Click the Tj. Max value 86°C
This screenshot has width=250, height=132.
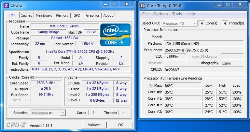pyautogui.click(x=183, y=86)
